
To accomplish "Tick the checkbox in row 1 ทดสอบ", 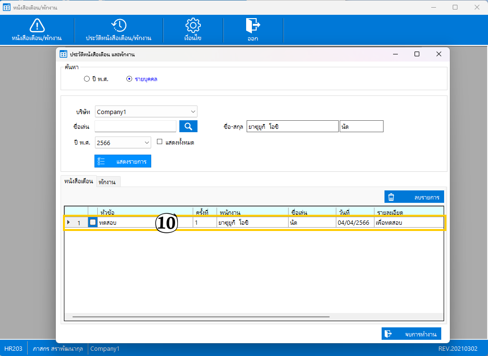I will [93, 222].
